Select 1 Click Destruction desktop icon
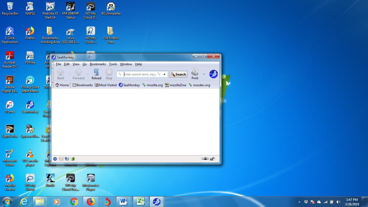The image size is (368, 207). 10,35
